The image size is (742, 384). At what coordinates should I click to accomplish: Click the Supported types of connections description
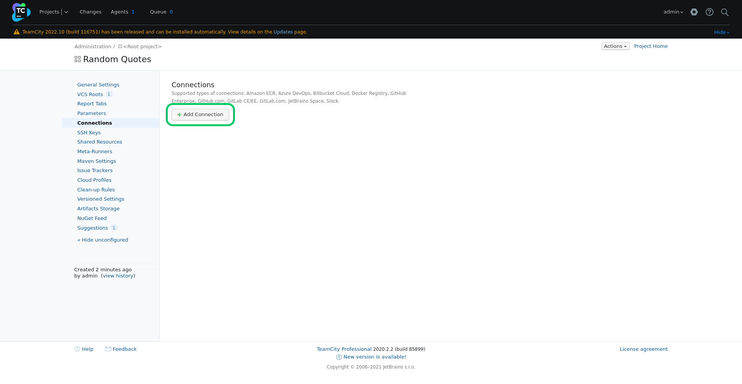(x=289, y=97)
